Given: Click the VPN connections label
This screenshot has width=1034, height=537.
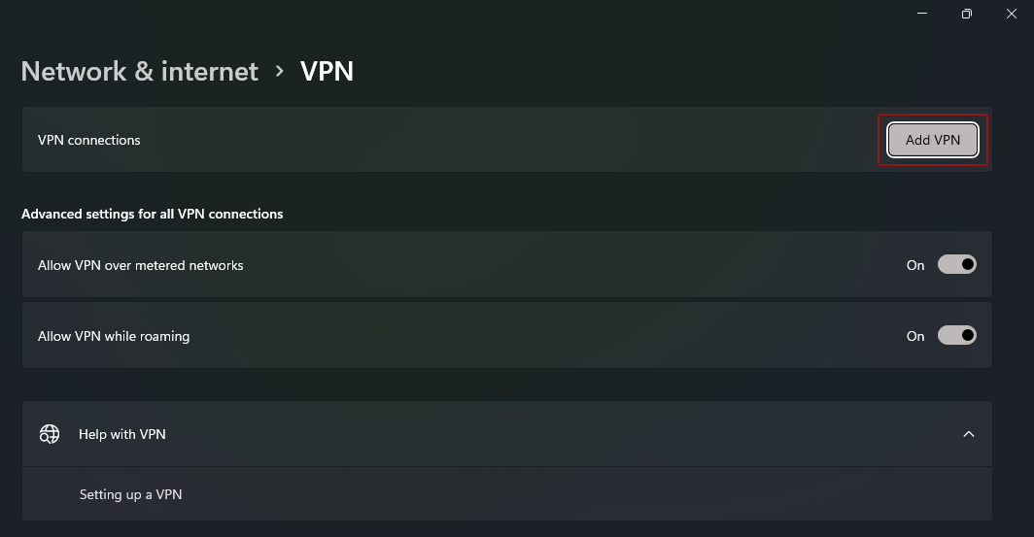Looking at the screenshot, I should [88, 140].
